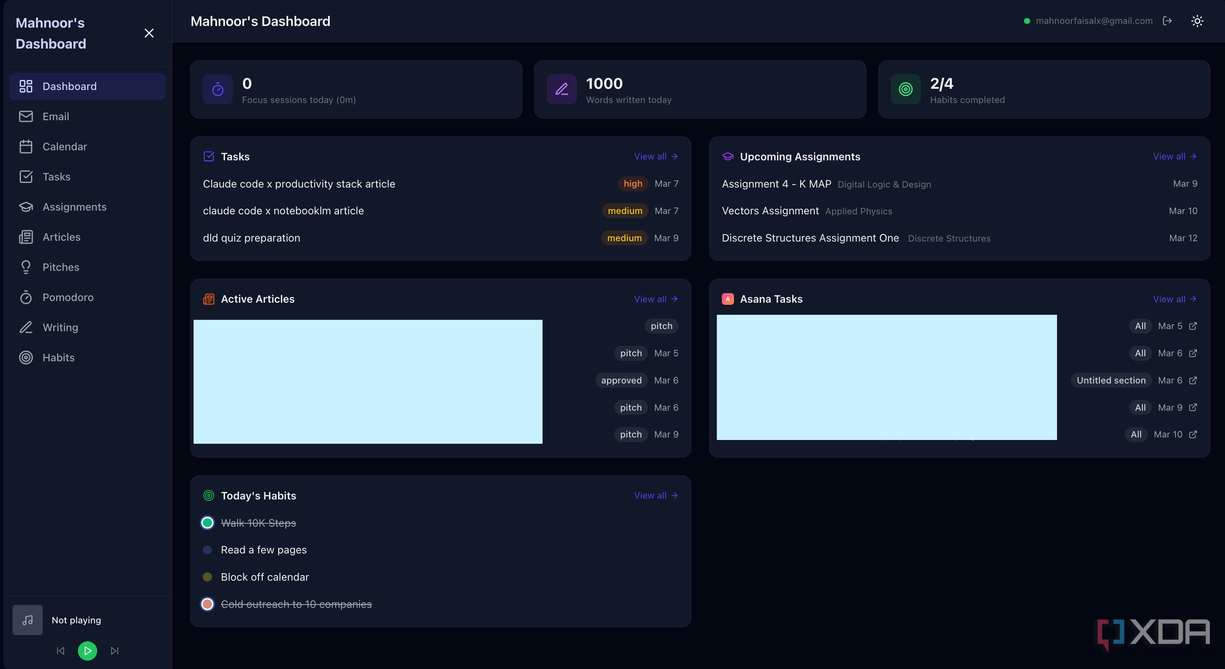Open the Mar 5 Asana task external link
This screenshot has height=669, width=1225.
point(1193,326)
